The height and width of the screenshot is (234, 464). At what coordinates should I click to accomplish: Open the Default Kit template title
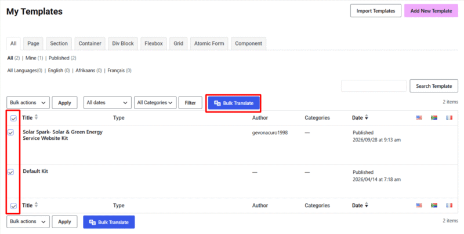pos(35,171)
